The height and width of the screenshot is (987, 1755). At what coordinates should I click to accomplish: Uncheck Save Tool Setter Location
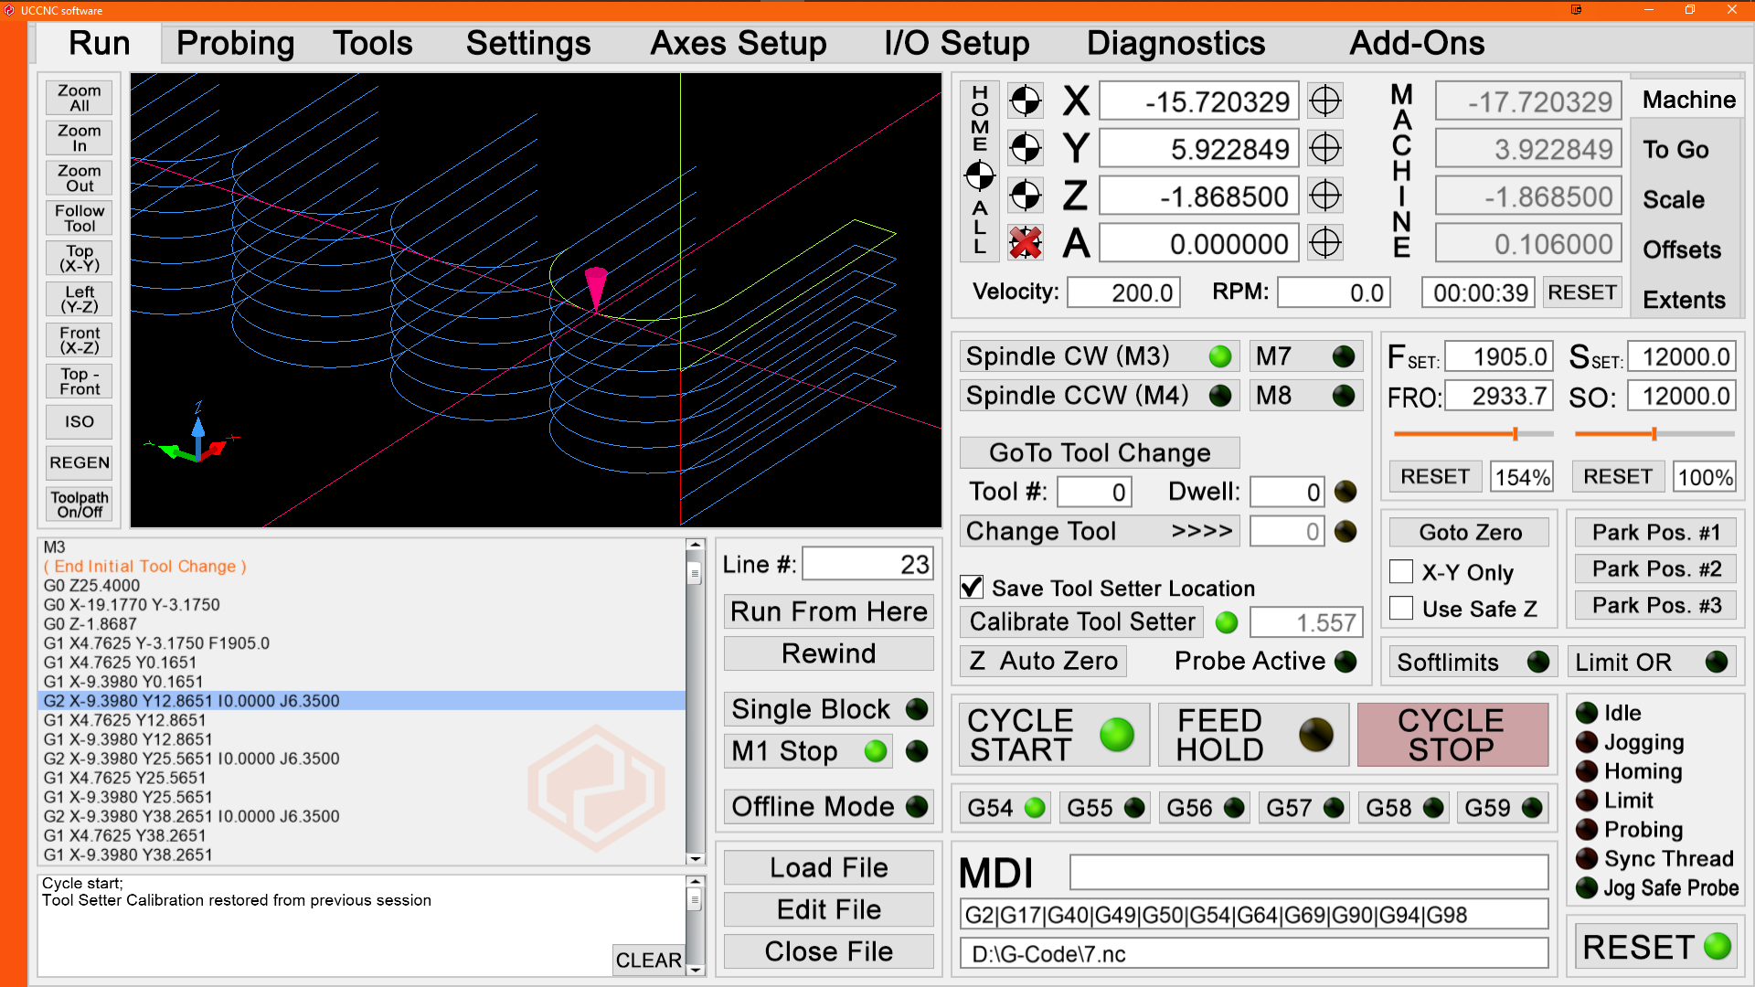[972, 588]
